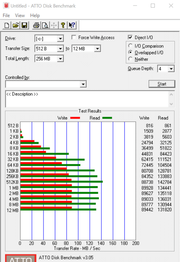Screen dimensions: 180x262
Task: Click the New document toolbar icon
Action: click(7, 26)
